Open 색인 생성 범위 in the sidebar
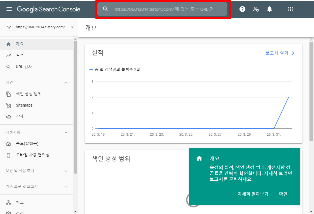314x214 pixels. [37, 94]
